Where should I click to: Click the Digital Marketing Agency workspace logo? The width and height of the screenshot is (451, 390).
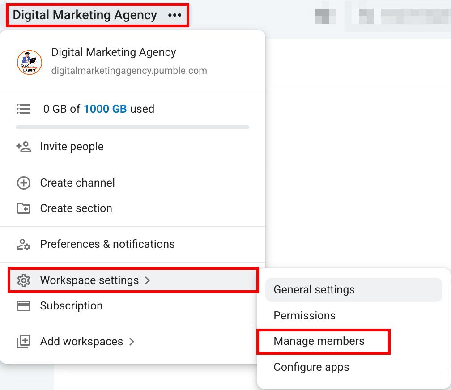click(30, 62)
